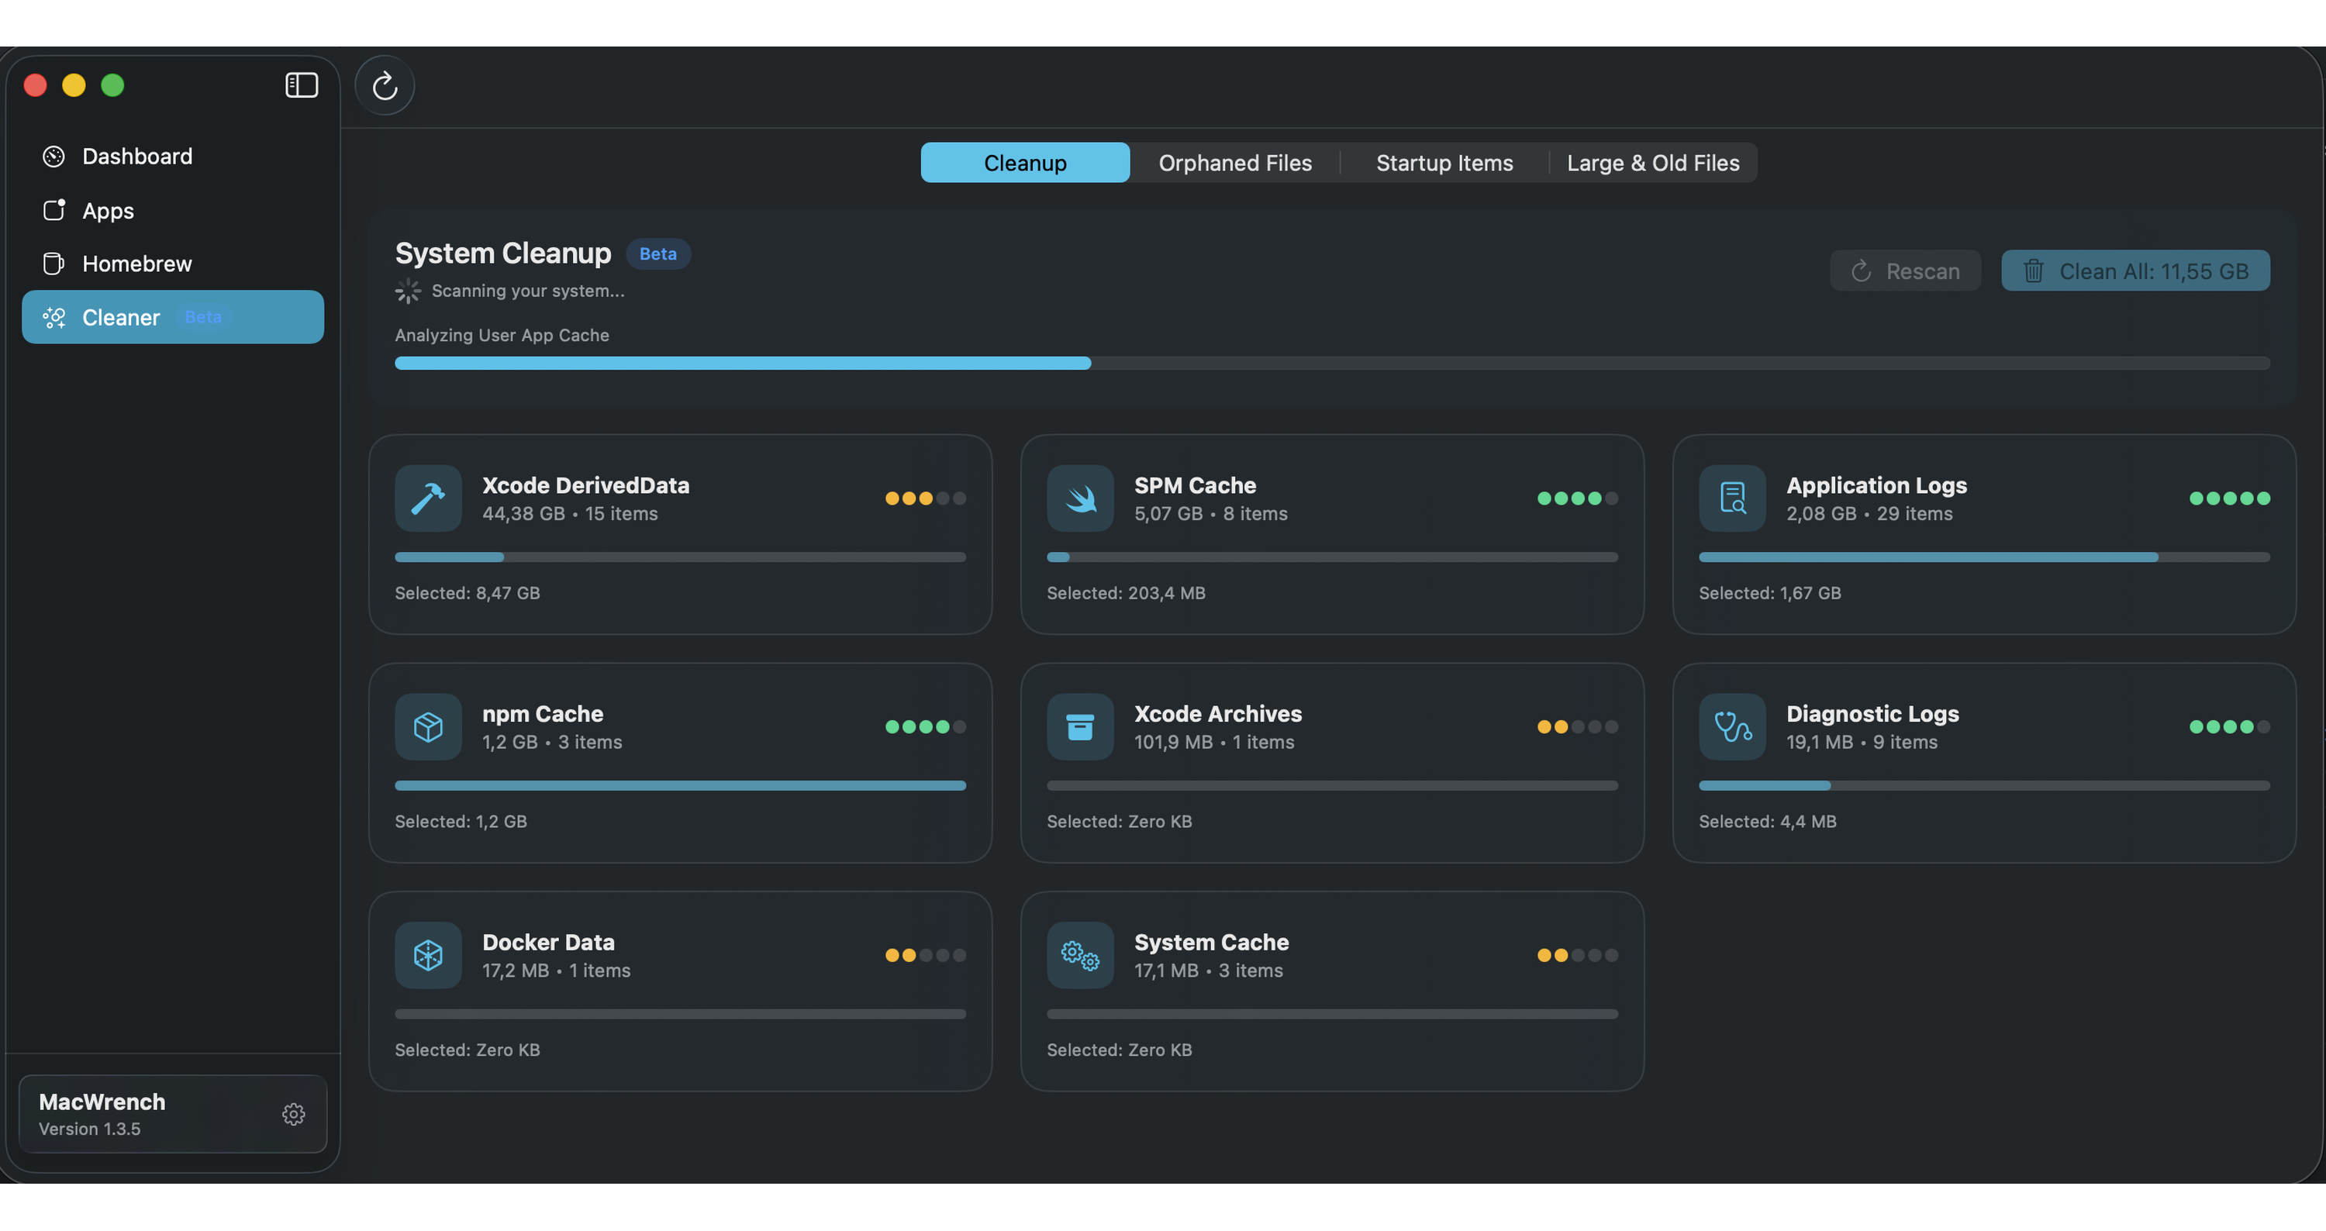Click the Rescan arrow icon
The width and height of the screenshot is (2326, 1231).
[1861, 271]
